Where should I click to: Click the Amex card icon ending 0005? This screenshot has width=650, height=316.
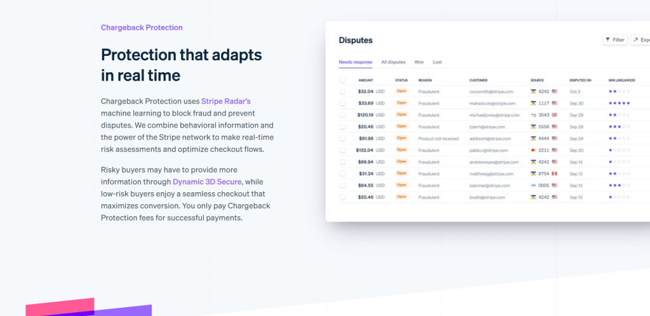533,185
